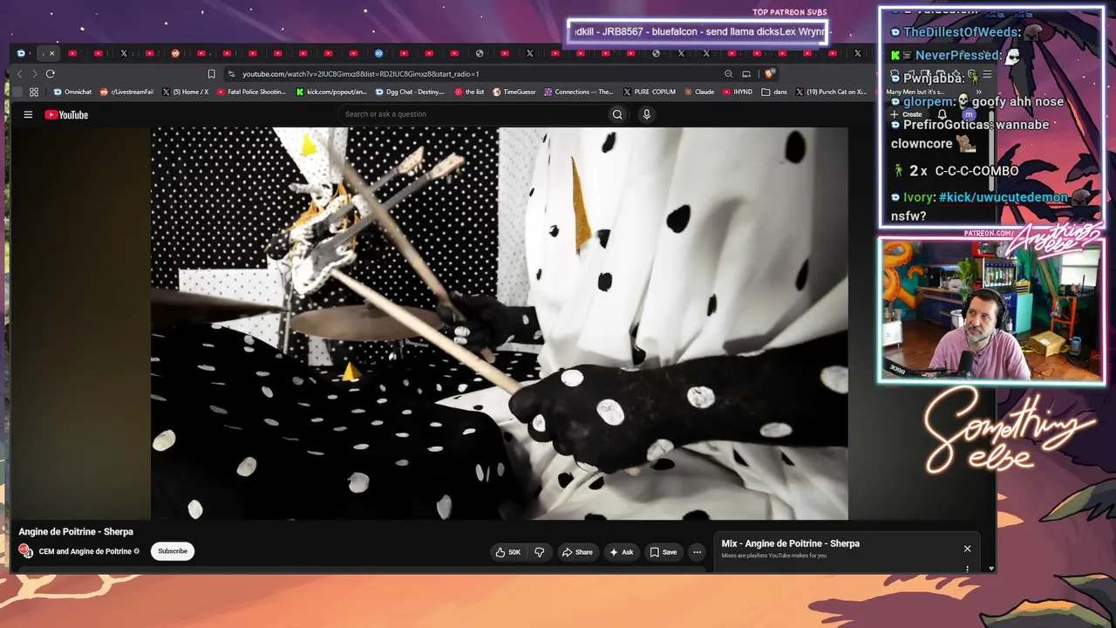The image size is (1116, 628).
Task: Go forward using the browser forward arrow
Action: tap(35, 74)
